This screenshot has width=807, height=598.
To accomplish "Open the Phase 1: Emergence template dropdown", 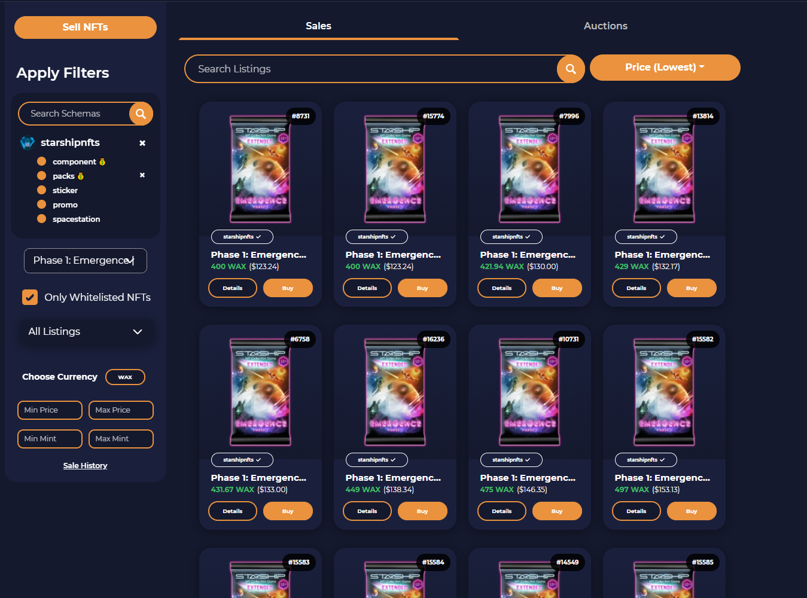I will pos(86,261).
